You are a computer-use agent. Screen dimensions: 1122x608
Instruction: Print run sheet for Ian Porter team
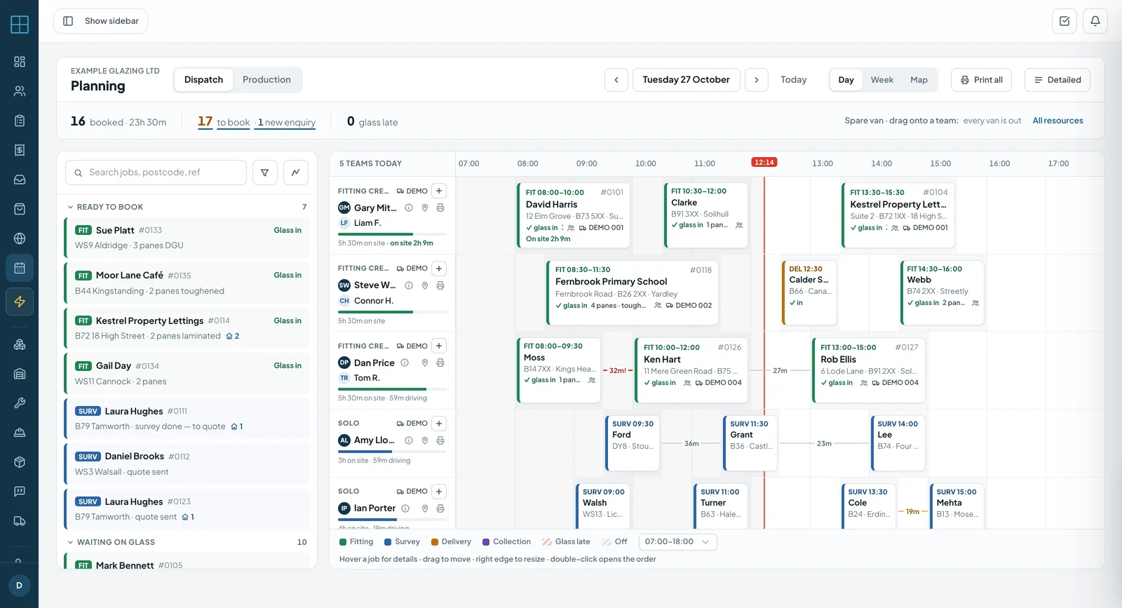[440, 508]
